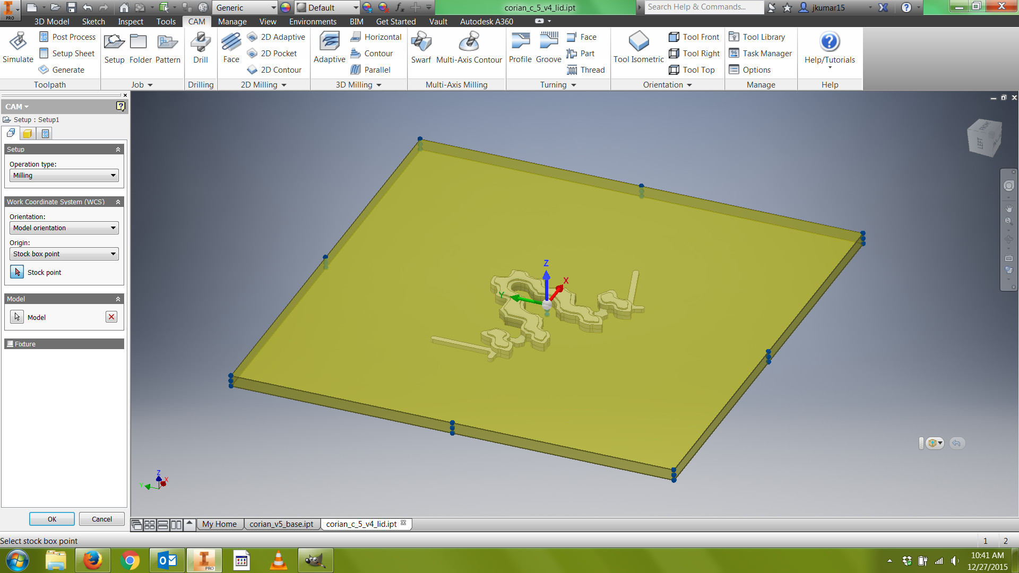Screen dimensions: 1019x573
Task: Collapse Work Coordinate System section
Action: click(118, 202)
